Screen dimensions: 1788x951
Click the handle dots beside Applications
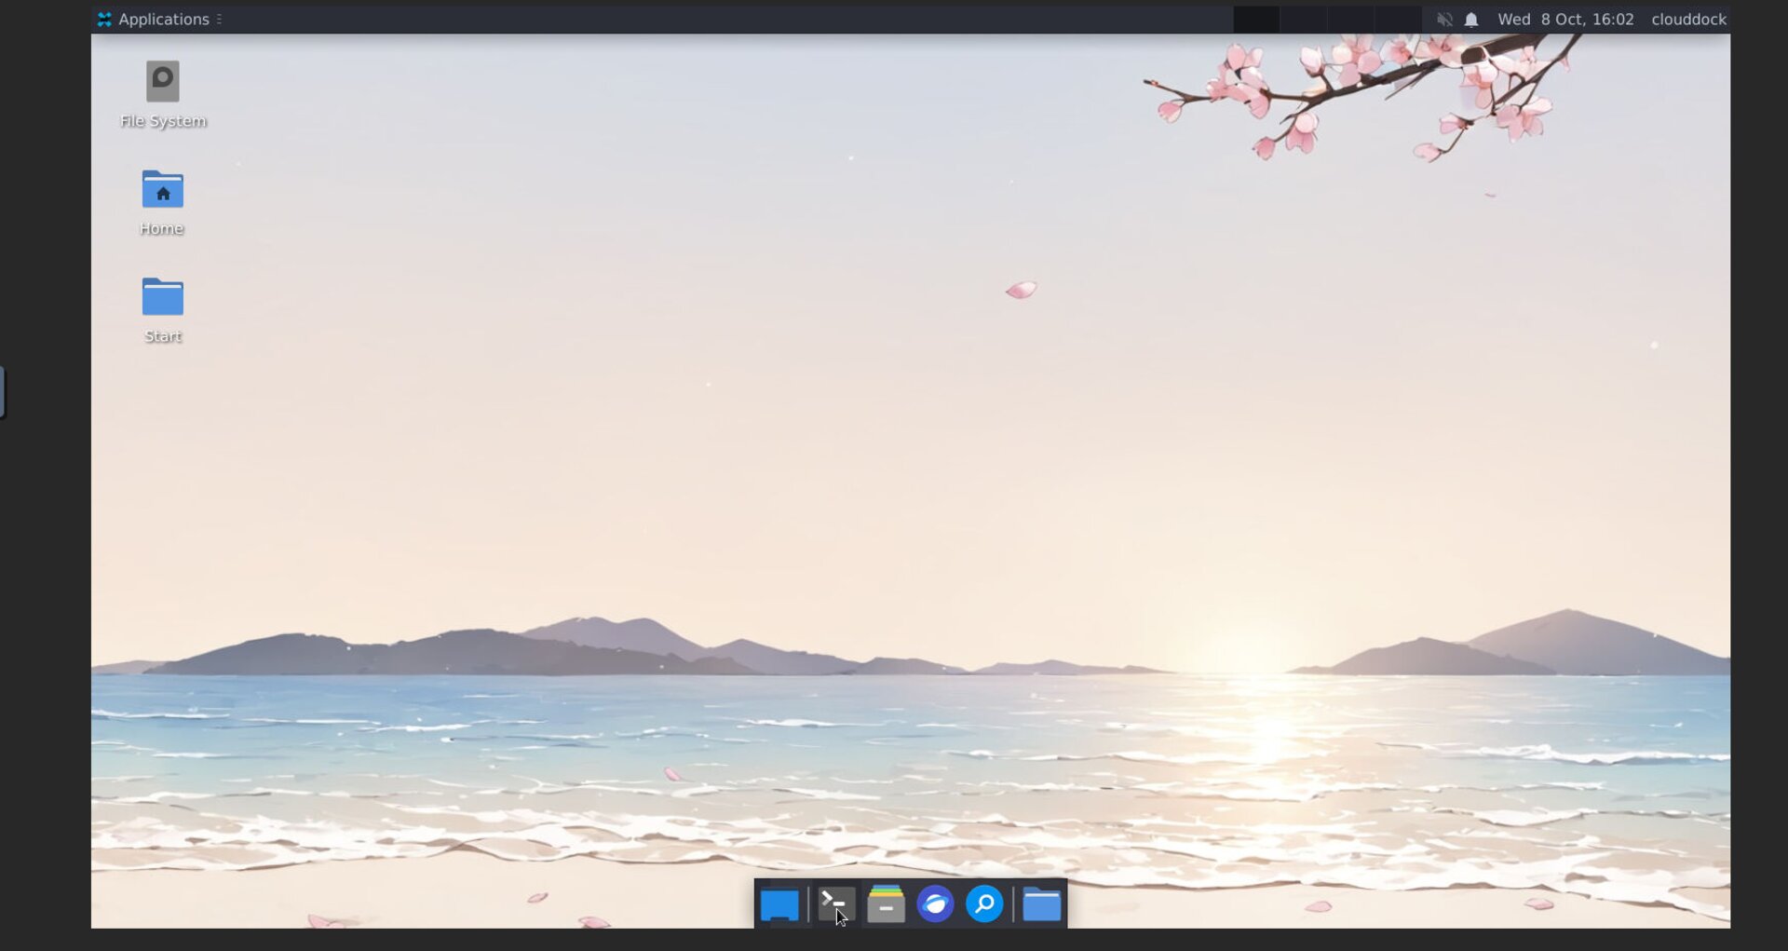tap(219, 20)
